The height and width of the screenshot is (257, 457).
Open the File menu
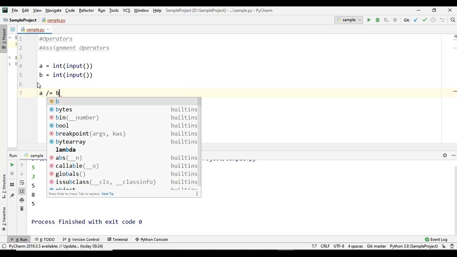click(15, 10)
